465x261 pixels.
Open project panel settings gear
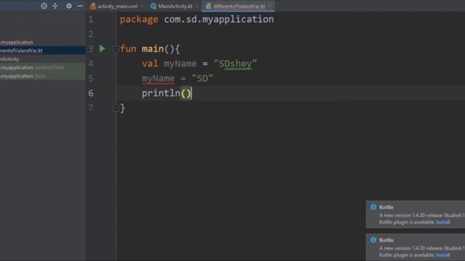[69, 6]
